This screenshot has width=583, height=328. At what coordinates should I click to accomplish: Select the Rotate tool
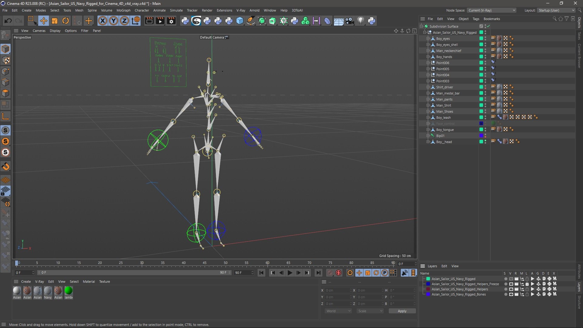66,21
